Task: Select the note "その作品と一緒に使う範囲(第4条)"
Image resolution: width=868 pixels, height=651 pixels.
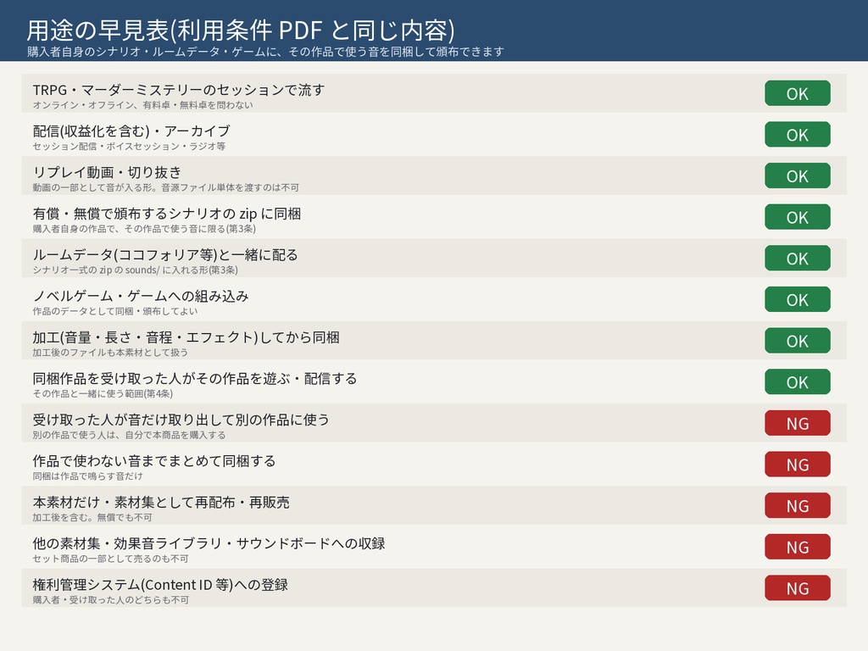Action: [103, 393]
